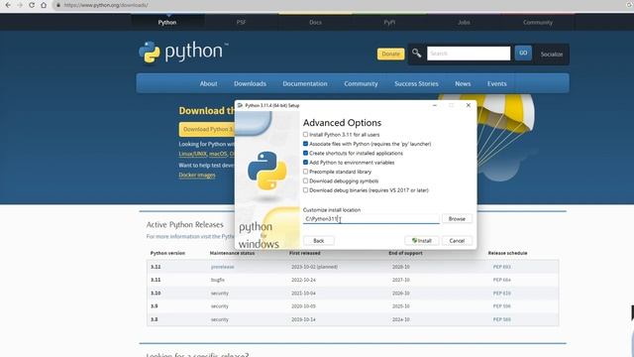Click Python version 3.10 table cell
The width and height of the screenshot is (634, 357).
(156, 294)
